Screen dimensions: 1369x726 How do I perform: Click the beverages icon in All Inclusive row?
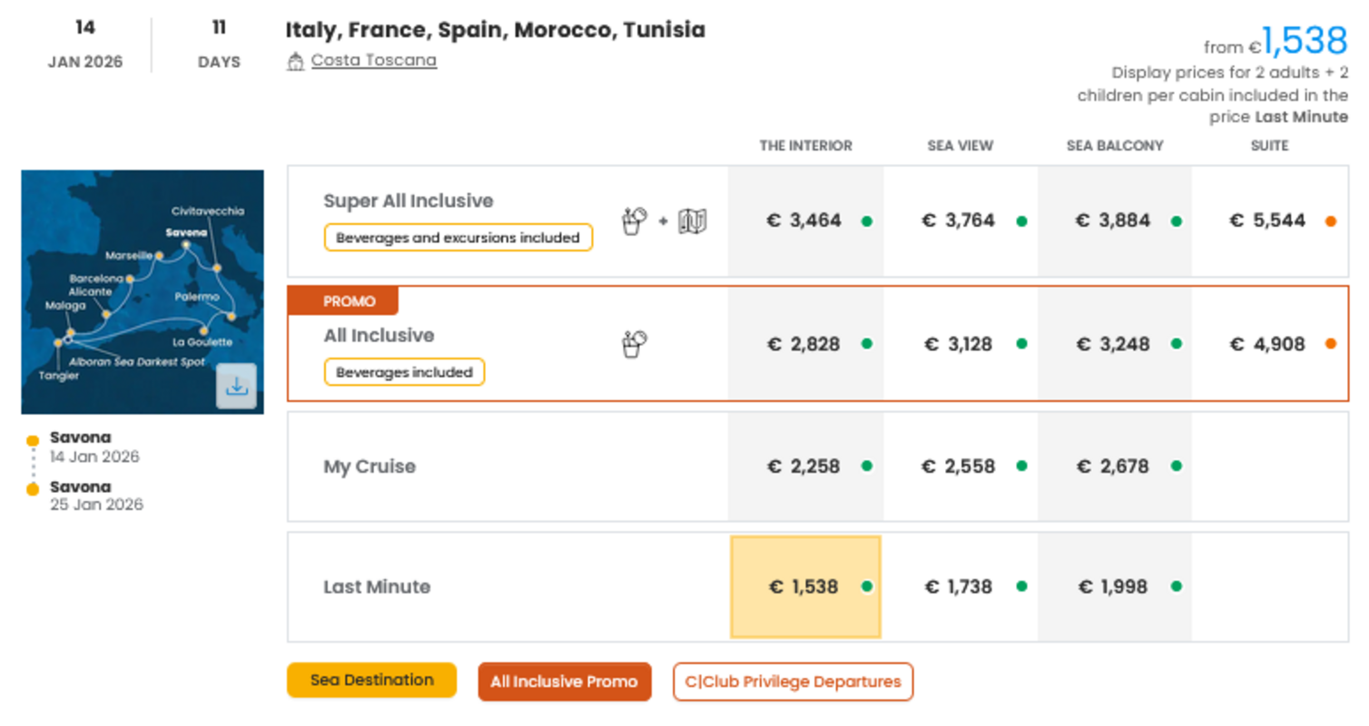634,344
